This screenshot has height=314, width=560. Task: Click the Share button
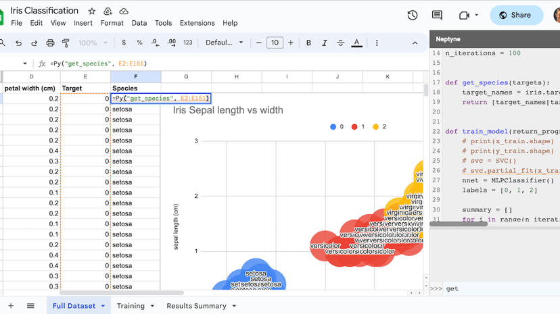click(x=517, y=16)
